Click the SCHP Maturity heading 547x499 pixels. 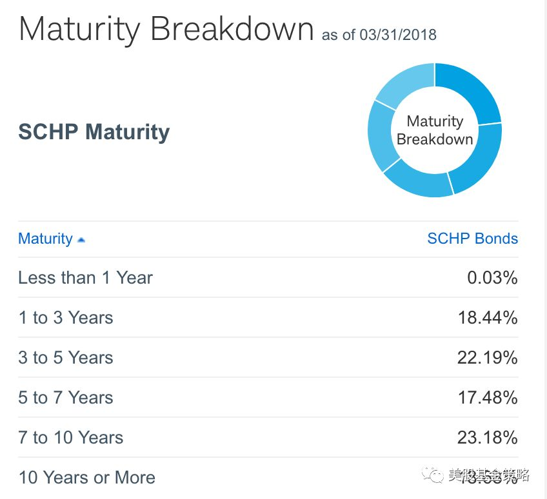pos(94,132)
